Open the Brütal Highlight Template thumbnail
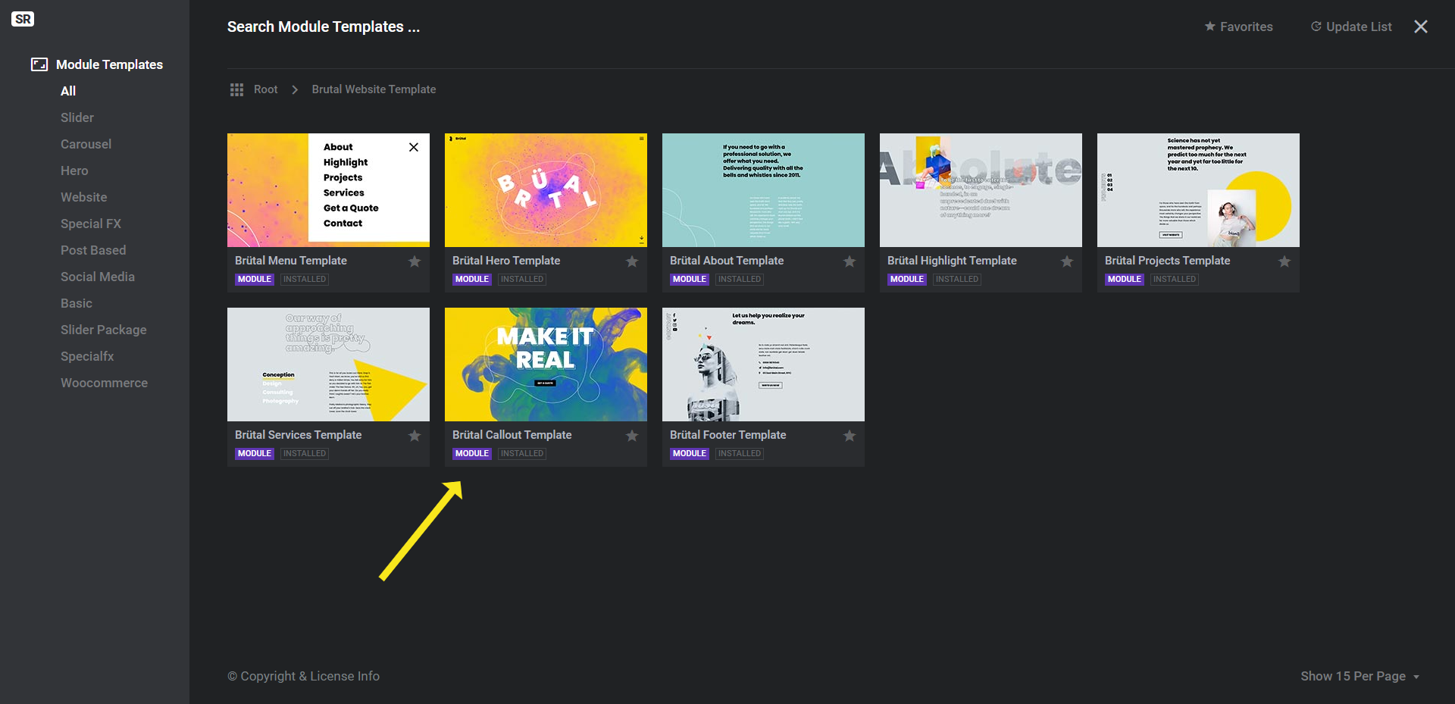This screenshot has width=1455, height=704. pos(981,190)
